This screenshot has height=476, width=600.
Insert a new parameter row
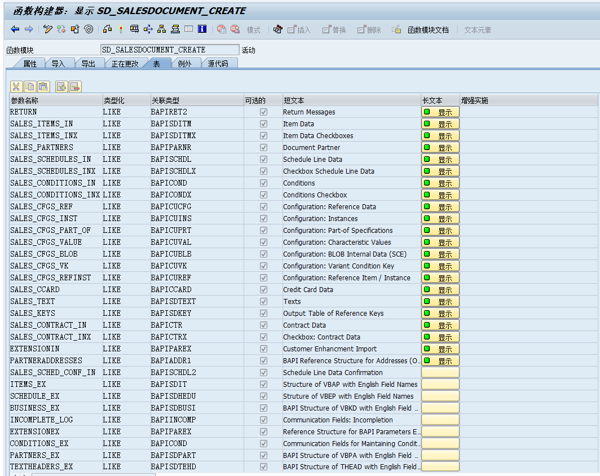click(x=61, y=86)
